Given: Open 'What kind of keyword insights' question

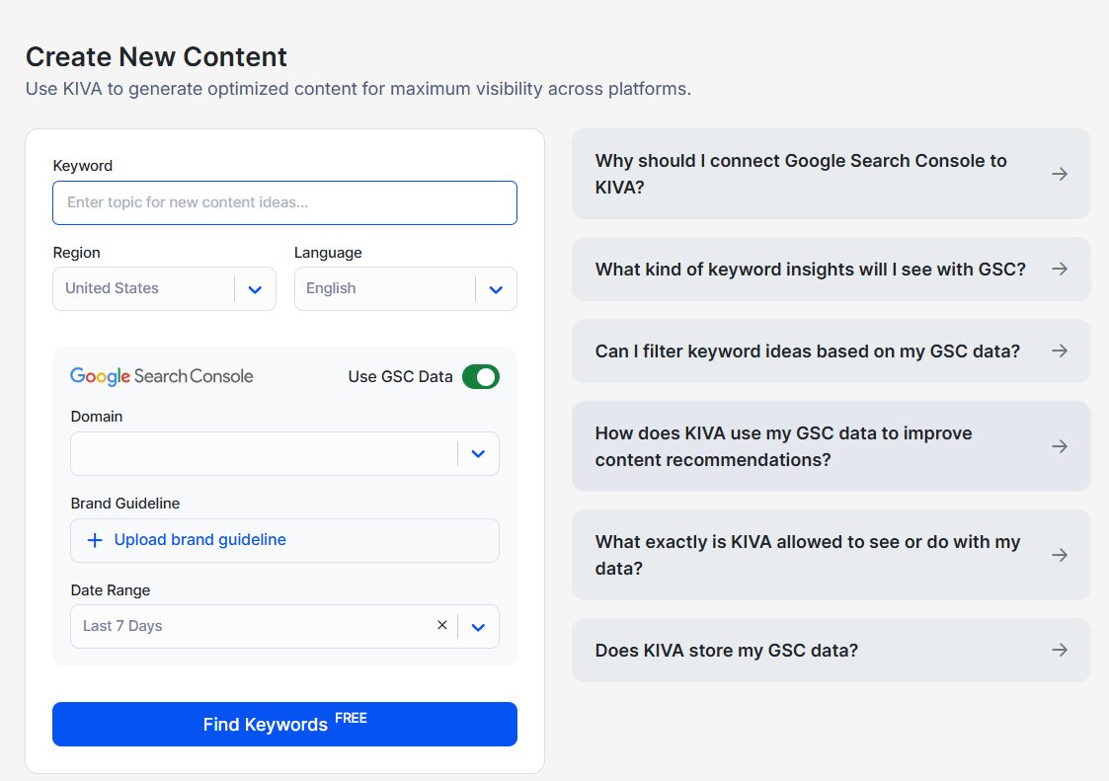Looking at the screenshot, I should (832, 270).
